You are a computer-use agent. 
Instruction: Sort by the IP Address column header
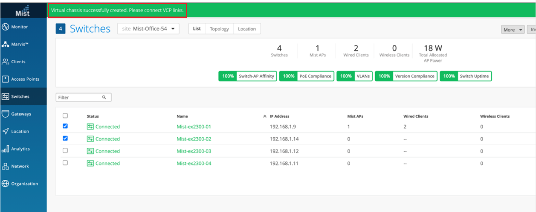point(279,116)
